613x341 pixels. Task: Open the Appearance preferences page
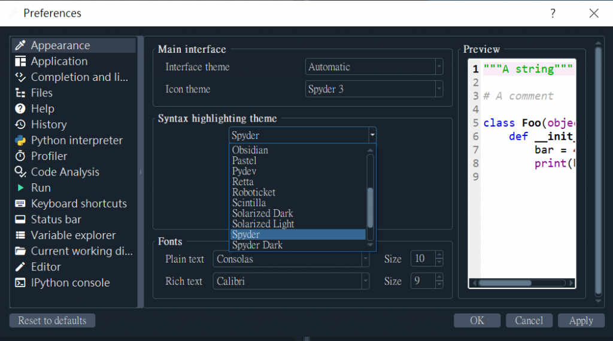pyautogui.click(x=74, y=46)
